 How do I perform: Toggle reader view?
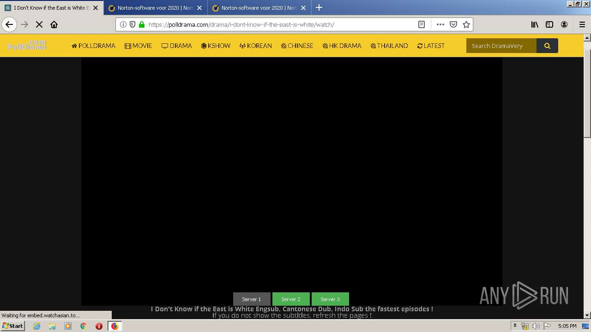(x=422, y=24)
